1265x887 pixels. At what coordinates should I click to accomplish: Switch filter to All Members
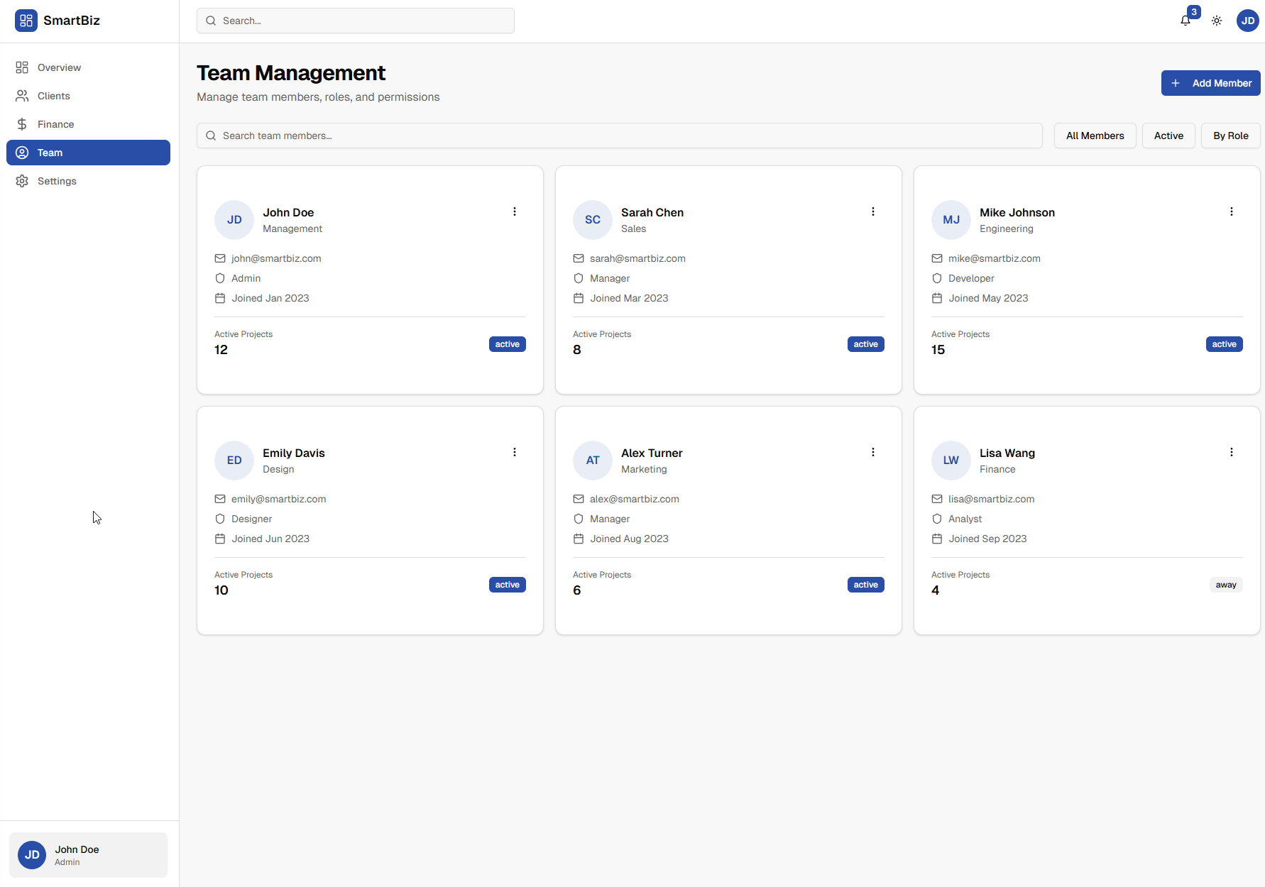(x=1095, y=136)
